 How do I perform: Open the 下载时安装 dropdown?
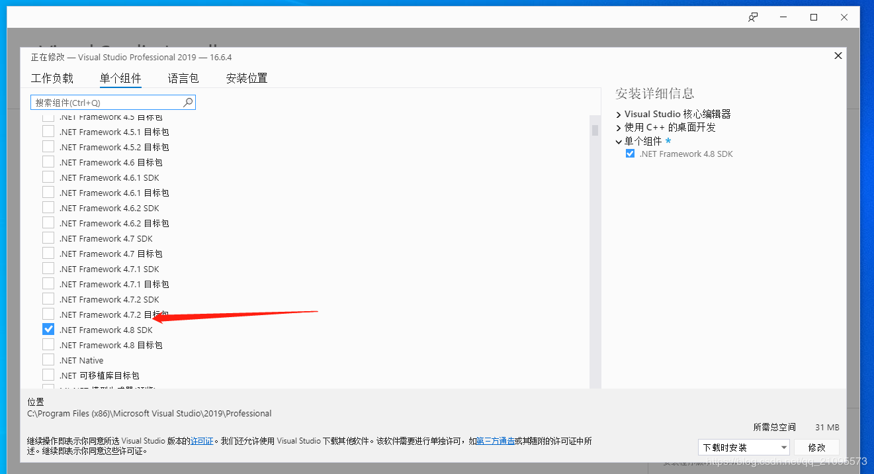click(x=744, y=447)
